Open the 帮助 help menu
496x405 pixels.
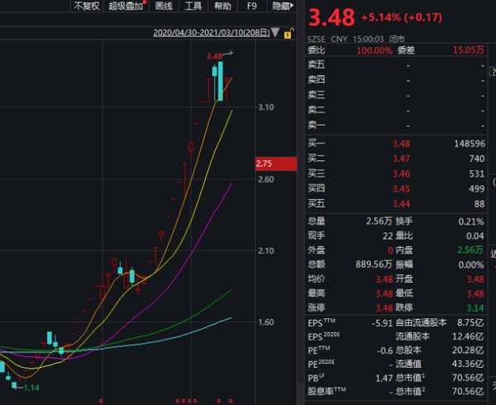(x=222, y=6)
